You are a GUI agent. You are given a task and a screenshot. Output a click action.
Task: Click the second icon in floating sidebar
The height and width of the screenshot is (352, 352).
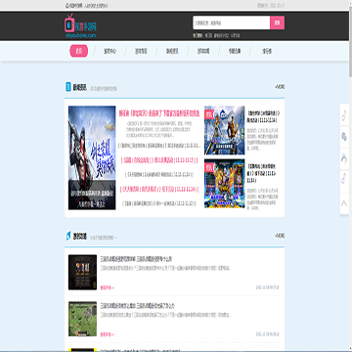[344, 137]
